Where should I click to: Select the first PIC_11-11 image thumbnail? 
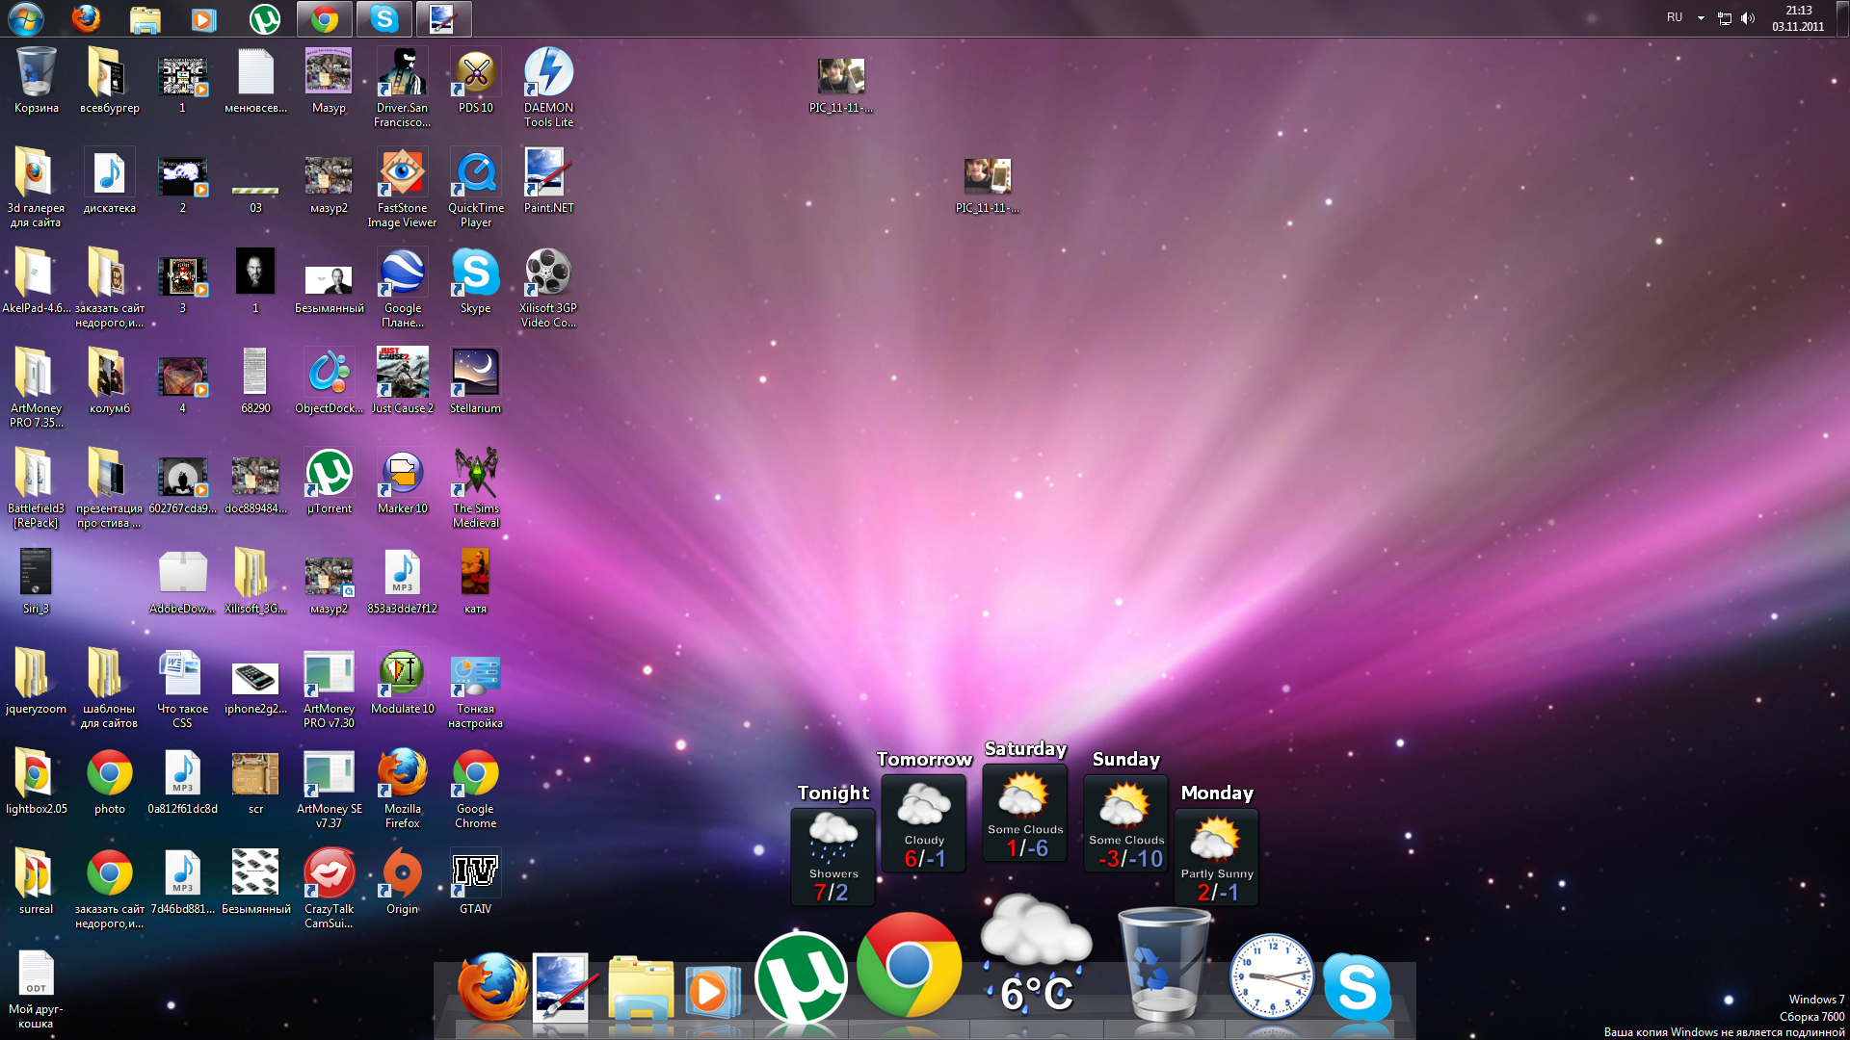coord(840,76)
